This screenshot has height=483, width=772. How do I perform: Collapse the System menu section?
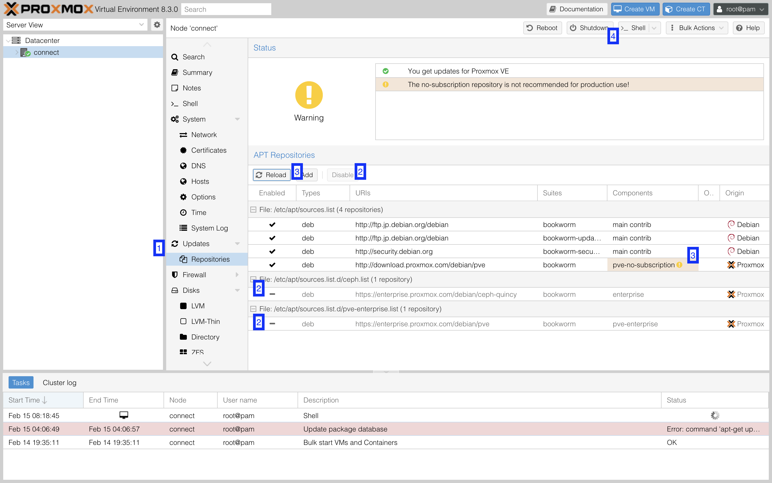pos(237,119)
